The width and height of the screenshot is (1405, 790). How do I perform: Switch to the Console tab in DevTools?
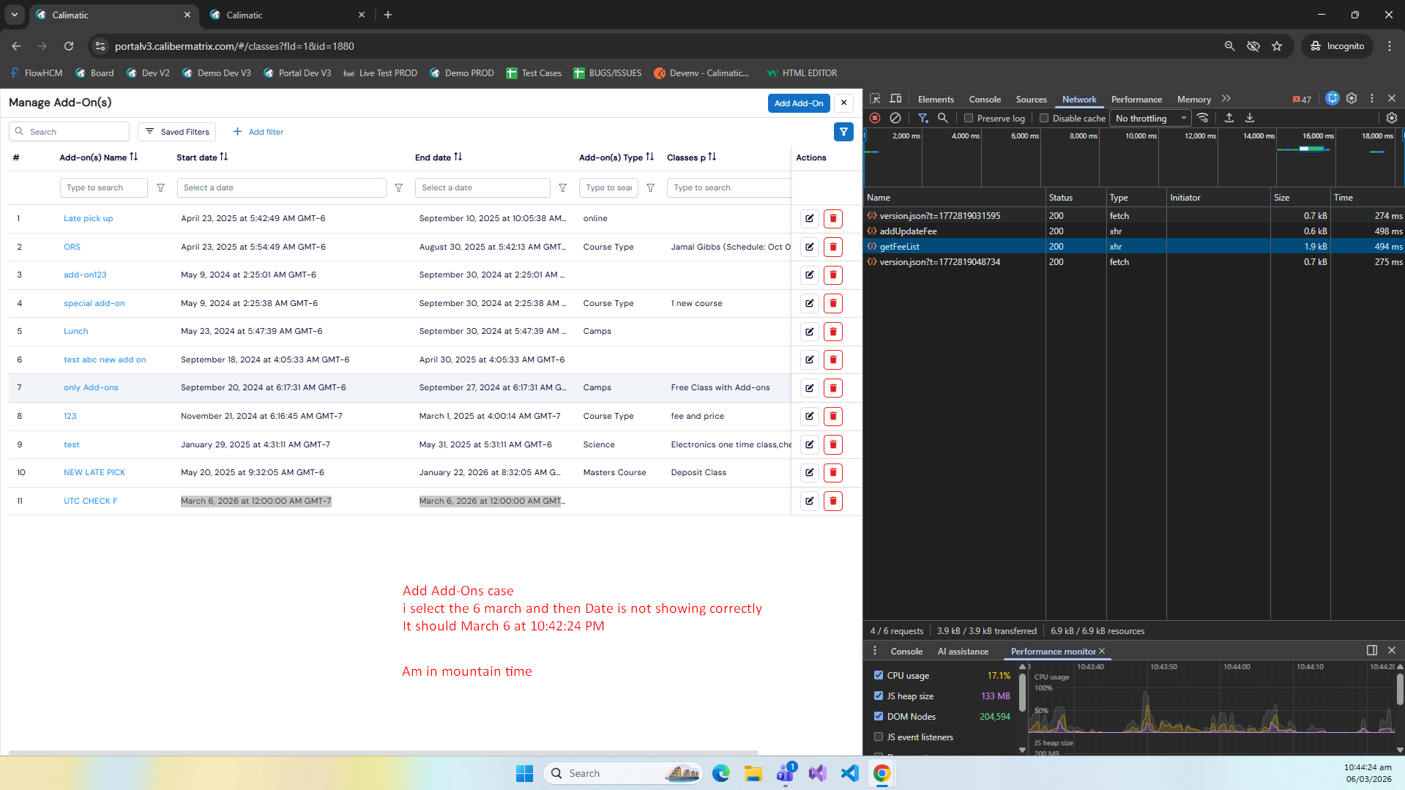(x=985, y=100)
